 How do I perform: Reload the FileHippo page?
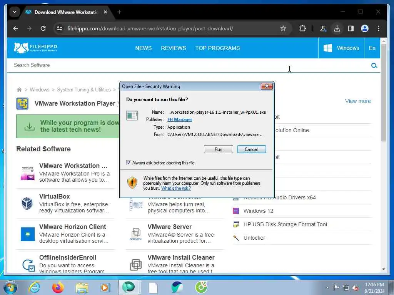[x=43, y=28]
